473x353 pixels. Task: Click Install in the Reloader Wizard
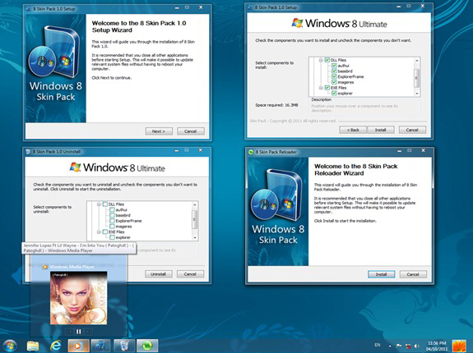point(382,274)
